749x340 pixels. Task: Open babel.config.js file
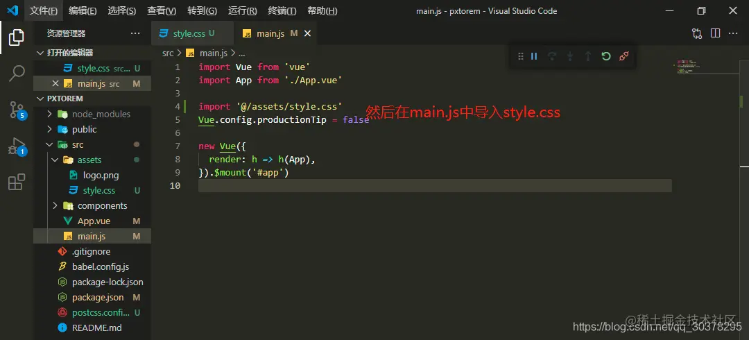(x=92, y=267)
